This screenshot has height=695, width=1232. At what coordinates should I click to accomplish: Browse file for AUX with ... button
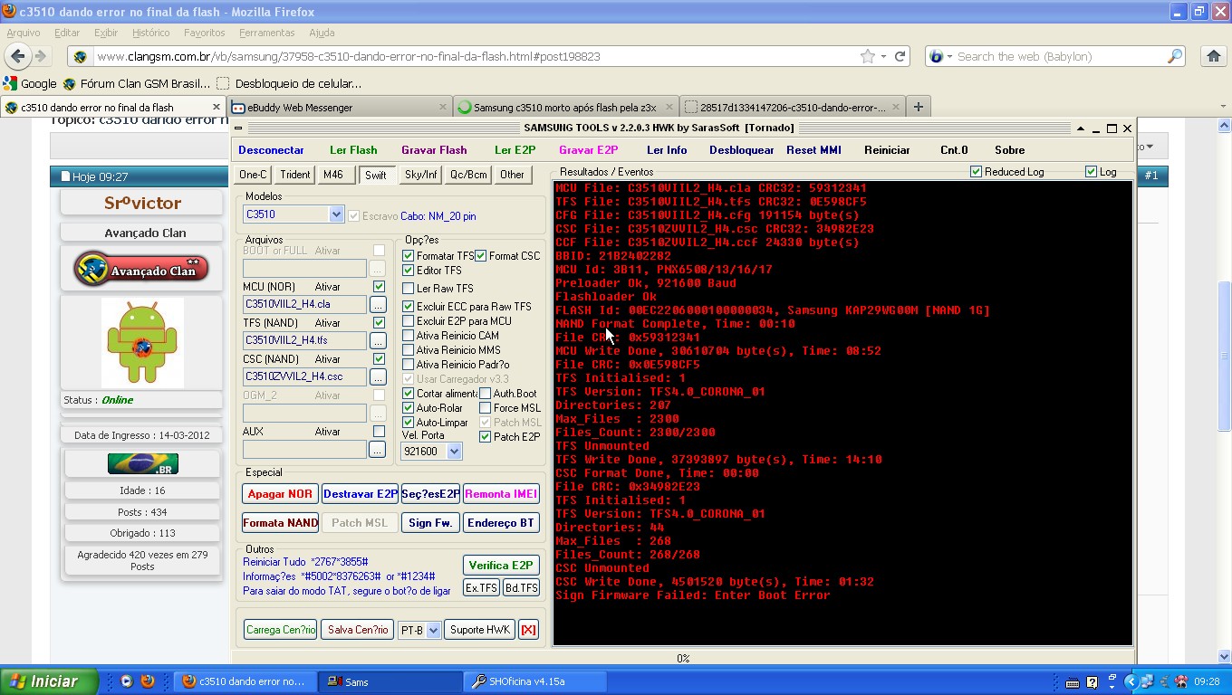point(378,450)
